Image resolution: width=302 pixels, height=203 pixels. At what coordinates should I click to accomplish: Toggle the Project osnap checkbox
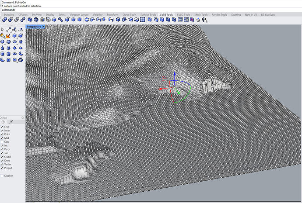pyautogui.click(x=2, y=168)
